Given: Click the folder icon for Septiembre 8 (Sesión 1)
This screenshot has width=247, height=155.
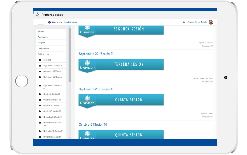Looking at the screenshot, I should (40, 66).
